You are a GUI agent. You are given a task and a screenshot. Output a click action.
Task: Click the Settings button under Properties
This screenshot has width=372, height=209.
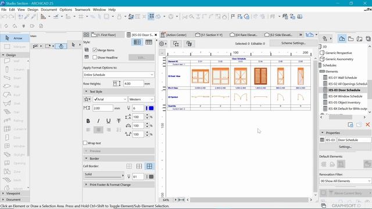[x=345, y=147]
